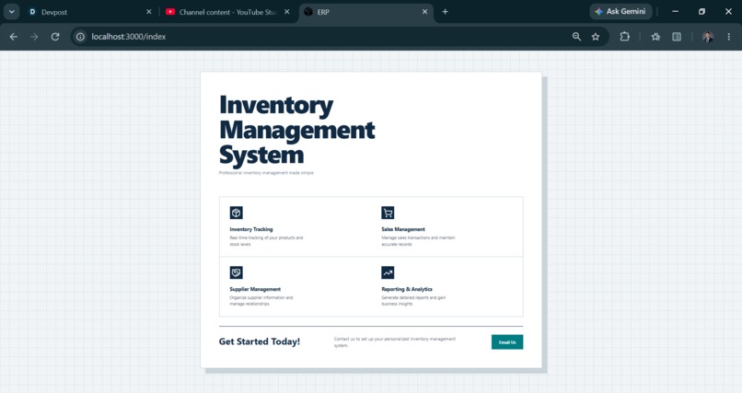This screenshot has width=742, height=393.
Task: Click the Sales Management cart icon
Action: tap(388, 213)
